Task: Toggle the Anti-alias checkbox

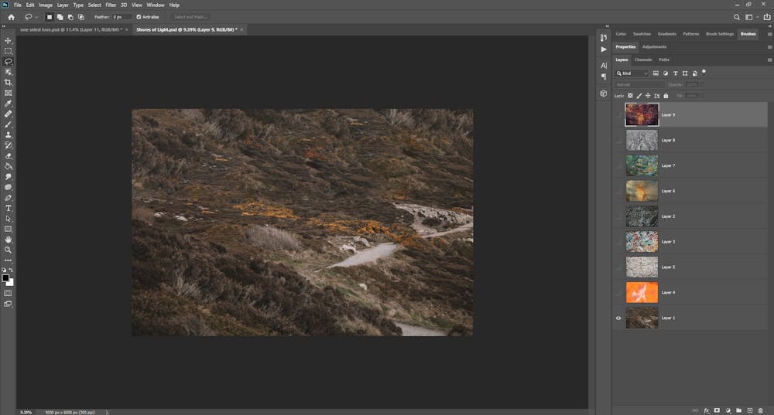Action: point(139,17)
